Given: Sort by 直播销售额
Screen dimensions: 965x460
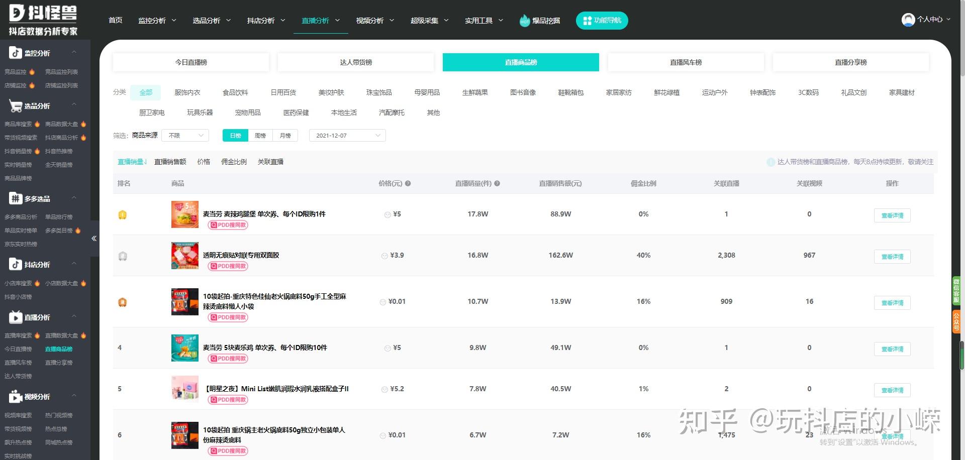Looking at the screenshot, I should pyautogui.click(x=170, y=162).
